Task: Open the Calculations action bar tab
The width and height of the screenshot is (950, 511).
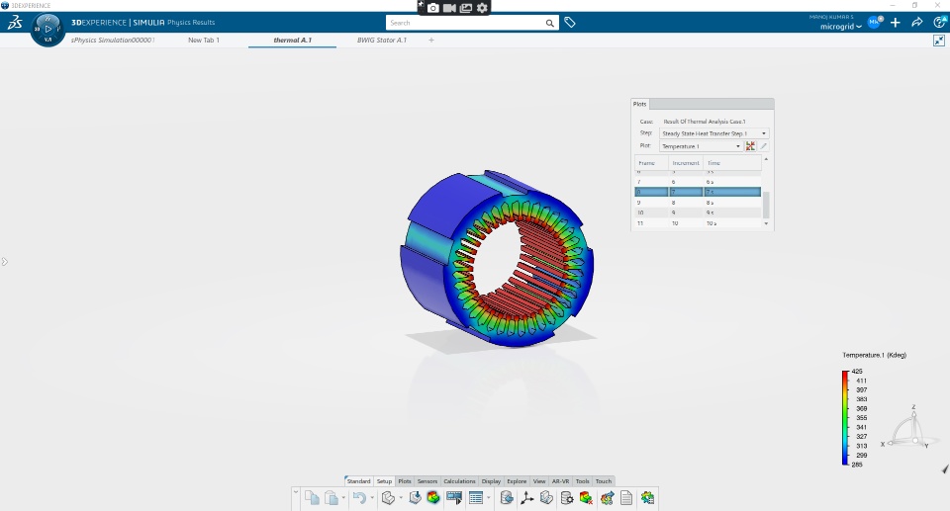Action: [459, 481]
